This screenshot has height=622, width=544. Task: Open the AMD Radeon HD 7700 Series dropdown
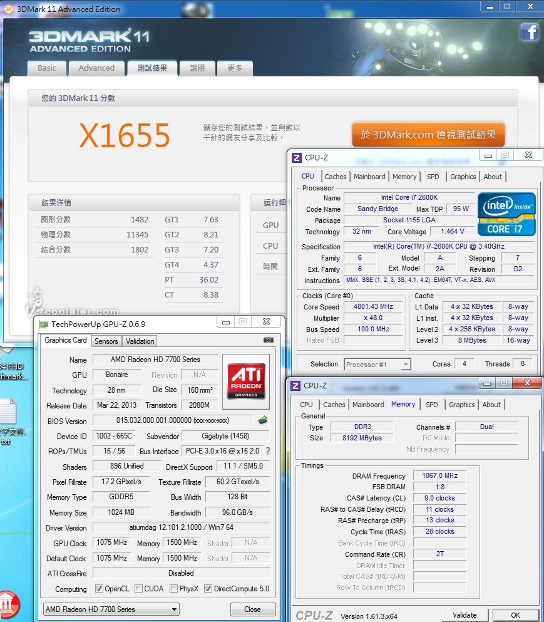pyautogui.click(x=111, y=609)
